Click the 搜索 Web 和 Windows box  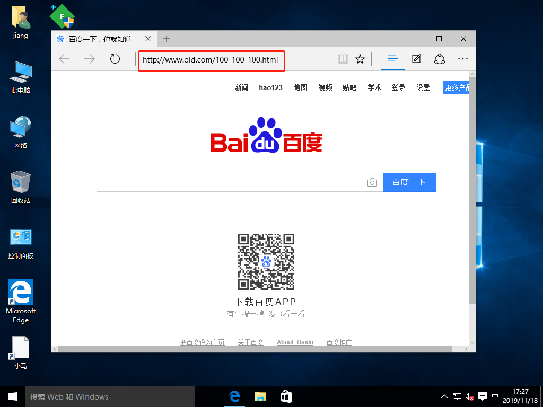point(110,396)
